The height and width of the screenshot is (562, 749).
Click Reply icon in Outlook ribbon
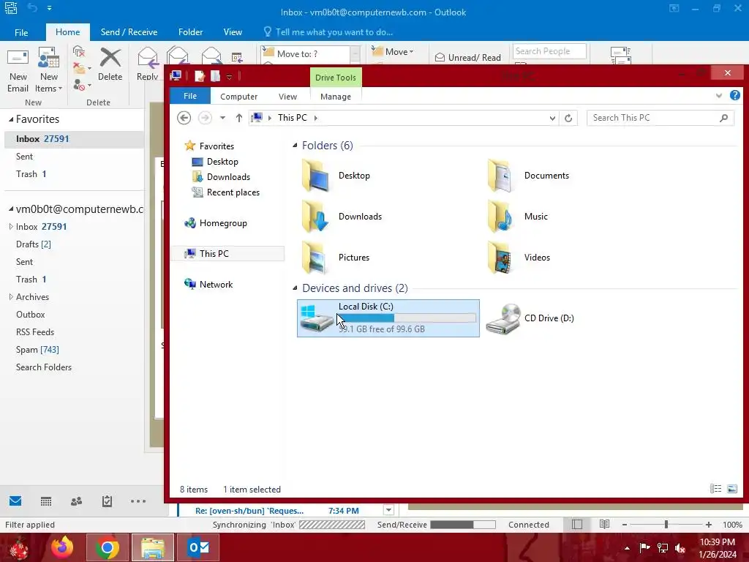(x=147, y=64)
